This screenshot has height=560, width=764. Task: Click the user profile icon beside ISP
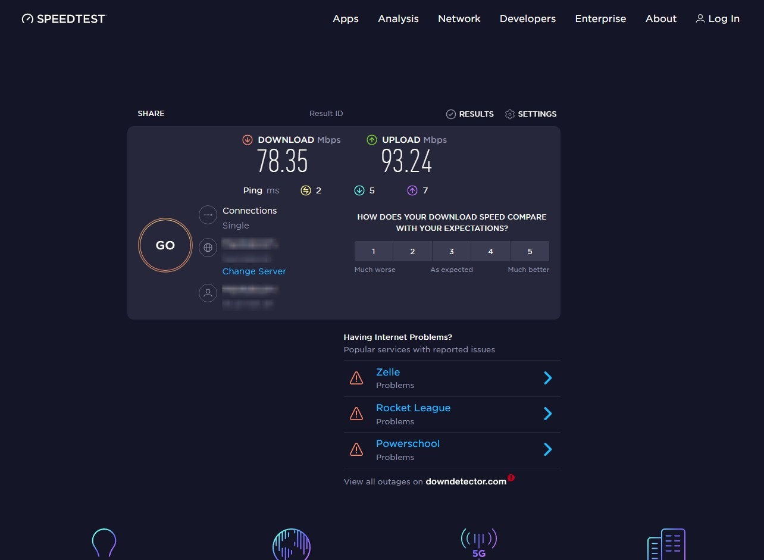pyautogui.click(x=208, y=293)
